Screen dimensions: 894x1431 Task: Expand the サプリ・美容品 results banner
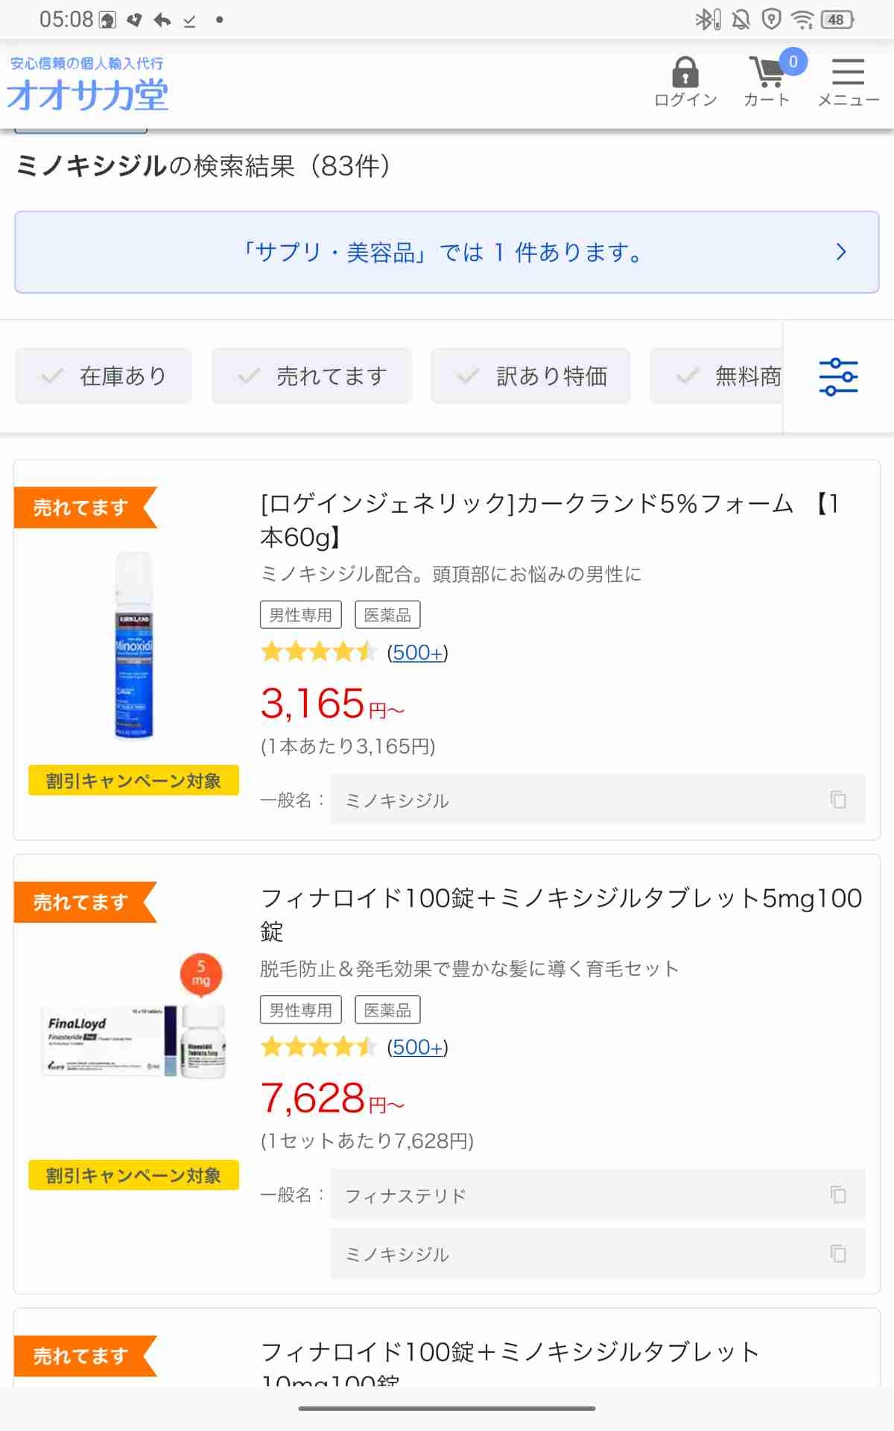[447, 252]
